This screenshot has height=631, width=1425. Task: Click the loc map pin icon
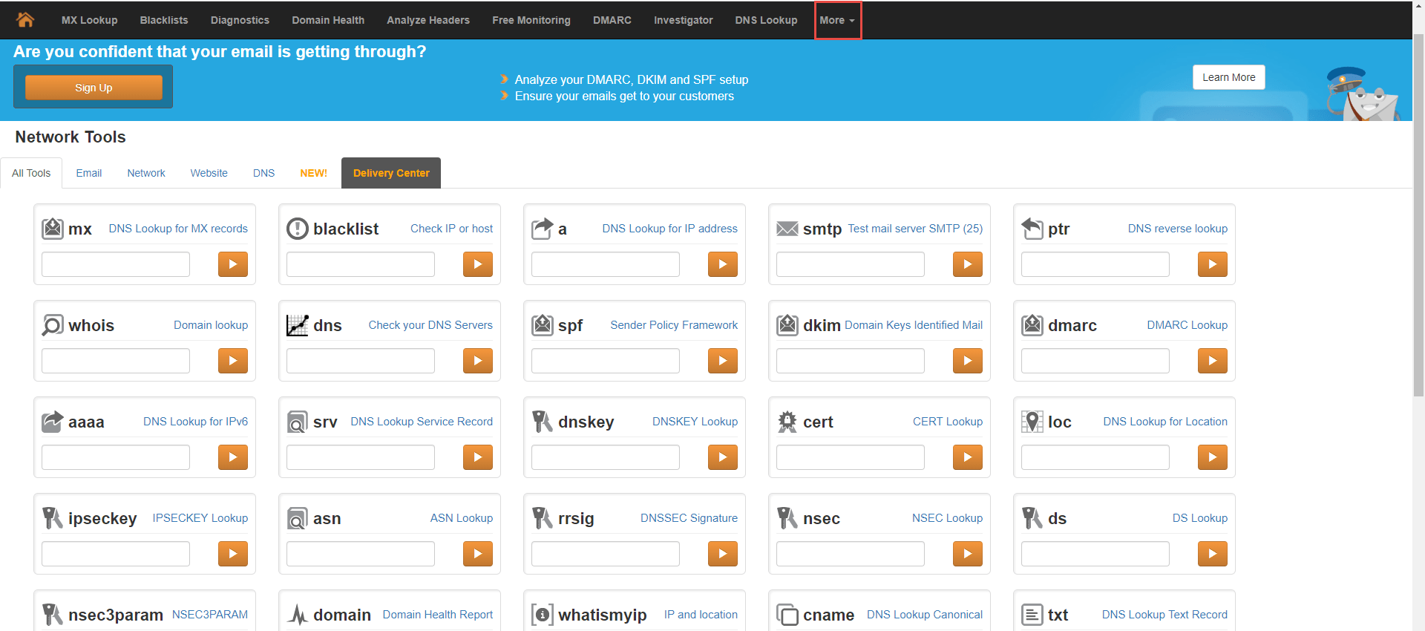(x=1032, y=422)
